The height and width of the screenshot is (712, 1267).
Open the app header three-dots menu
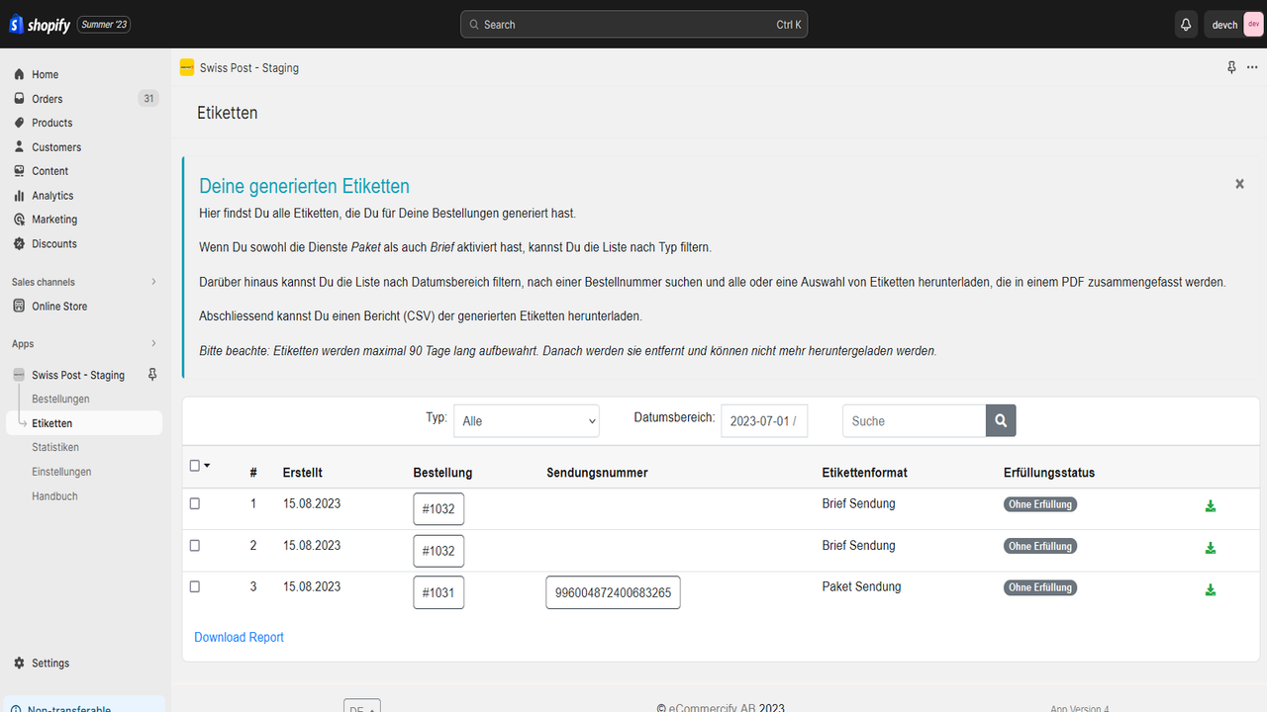[x=1252, y=67]
